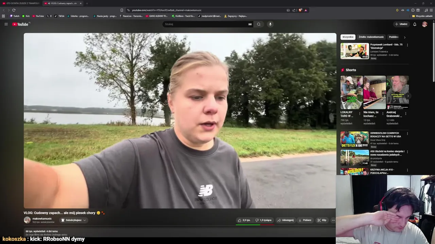Open the apps grid in bookmarks bar
Viewport: 435px width, 244px height.
tap(3, 16)
